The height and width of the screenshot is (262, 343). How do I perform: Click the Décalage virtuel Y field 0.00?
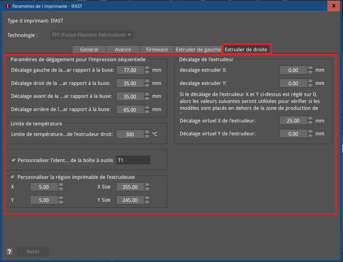pyautogui.click(x=293, y=134)
